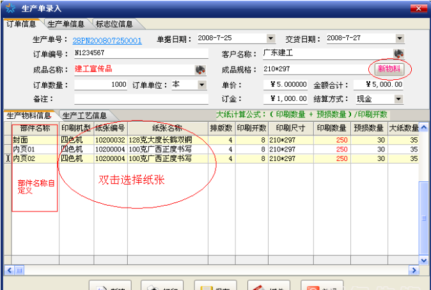
Task: Focus the empty 备注 field
Action: click(141, 99)
